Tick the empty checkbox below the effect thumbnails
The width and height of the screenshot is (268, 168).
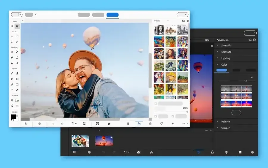point(156,104)
